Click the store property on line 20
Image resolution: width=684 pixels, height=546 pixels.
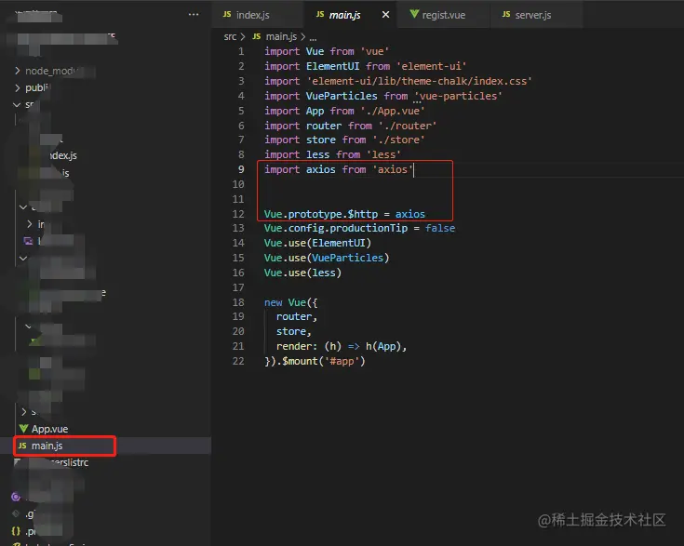click(290, 331)
